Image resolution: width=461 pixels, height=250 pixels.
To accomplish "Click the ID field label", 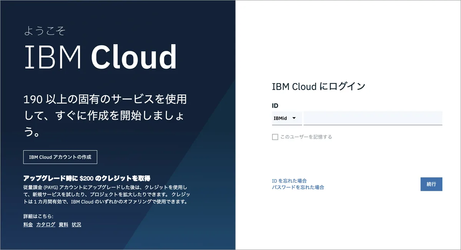I will [x=275, y=105].
